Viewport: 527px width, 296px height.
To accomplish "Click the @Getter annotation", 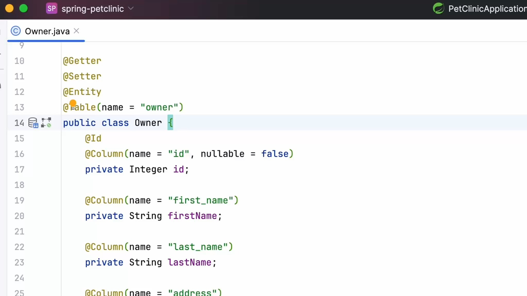I will click(82, 61).
